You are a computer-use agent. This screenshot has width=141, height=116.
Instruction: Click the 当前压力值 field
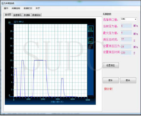(x=126, y=26)
